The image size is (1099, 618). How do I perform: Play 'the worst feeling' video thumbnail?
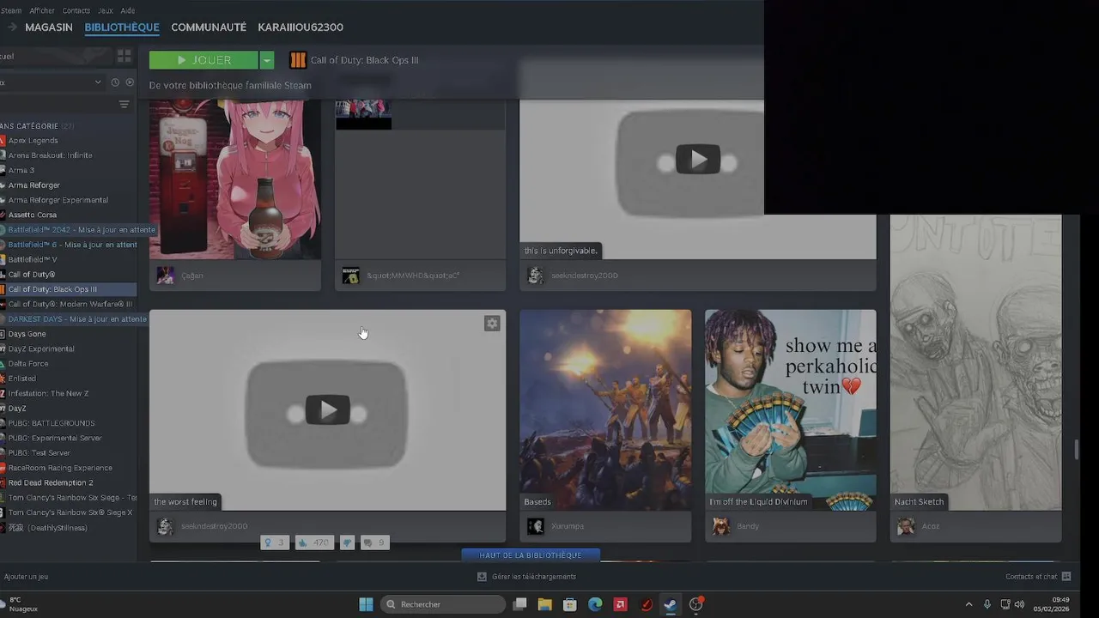327,410
